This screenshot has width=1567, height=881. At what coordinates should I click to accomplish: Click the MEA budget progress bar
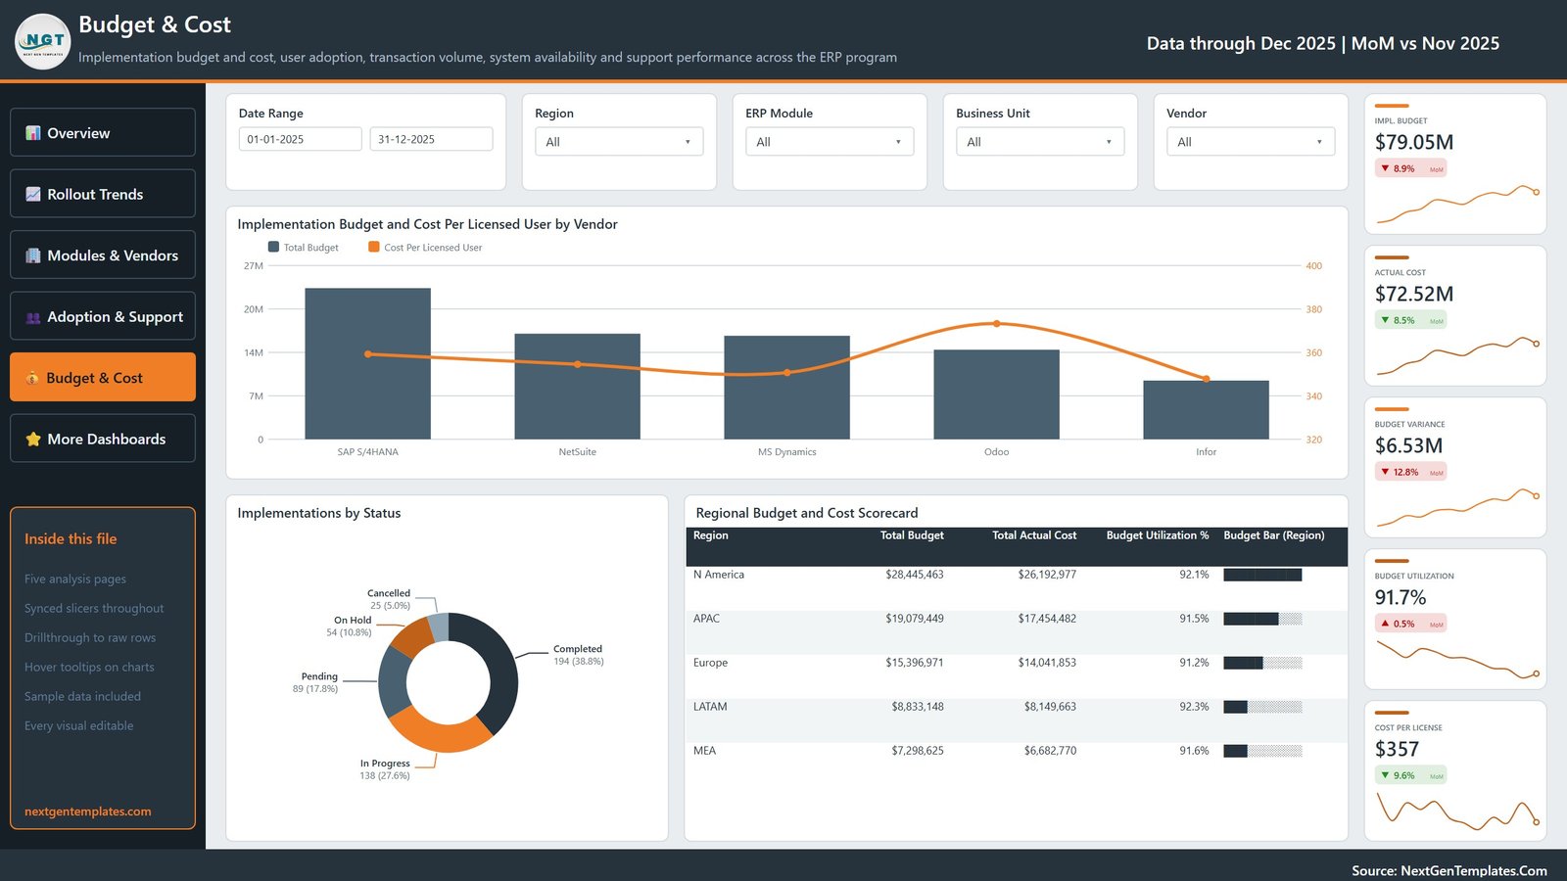click(x=1263, y=751)
